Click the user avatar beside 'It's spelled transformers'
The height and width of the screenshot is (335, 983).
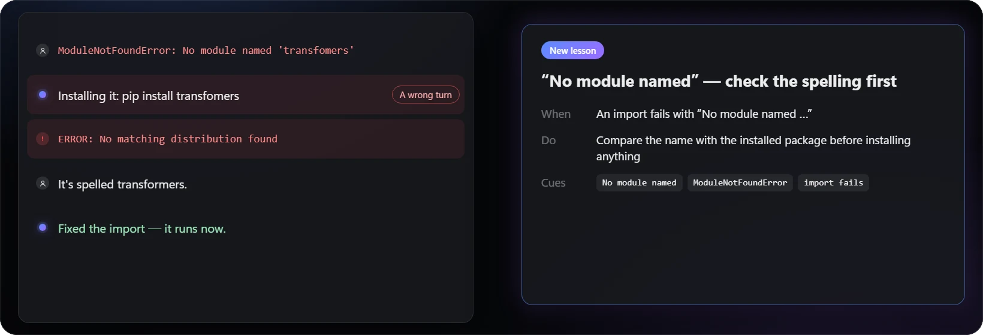tap(43, 183)
